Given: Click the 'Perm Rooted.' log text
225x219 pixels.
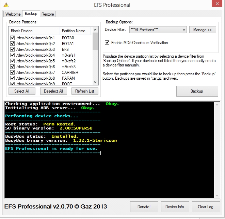Looking at the screenshot, I should [59, 124].
